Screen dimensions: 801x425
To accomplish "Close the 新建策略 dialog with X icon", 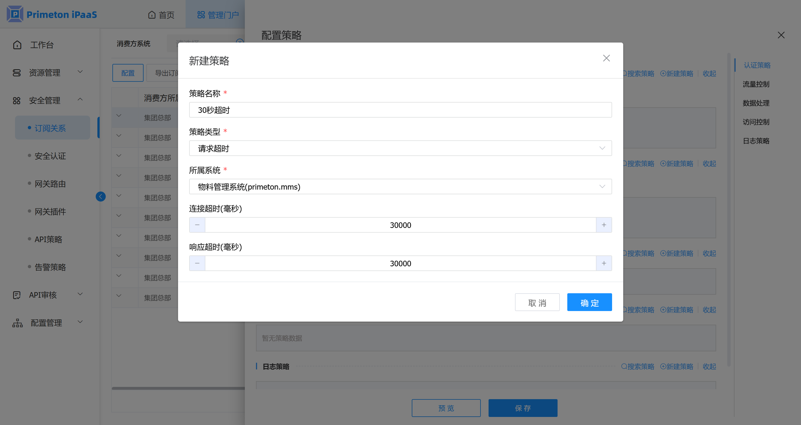I will 606,58.
